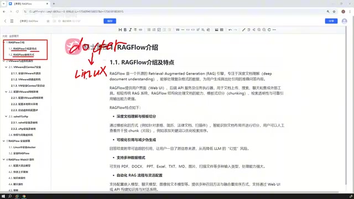Image resolution: width=354 pixels, height=199 pixels.
Task: Click the browser address bar URL
Action: pyautogui.click(x=76, y=12)
